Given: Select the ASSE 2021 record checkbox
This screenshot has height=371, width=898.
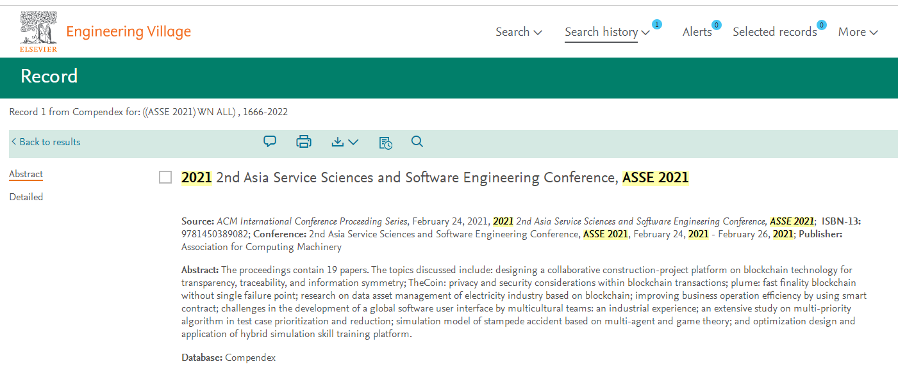Looking at the screenshot, I should [x=165, y=178].
